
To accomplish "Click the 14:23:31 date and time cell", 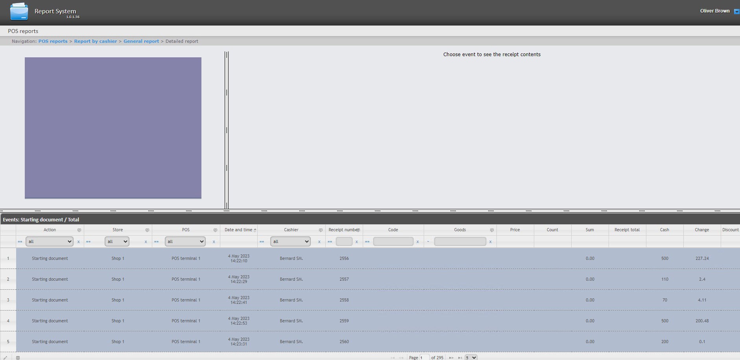I will click(239, 342).
